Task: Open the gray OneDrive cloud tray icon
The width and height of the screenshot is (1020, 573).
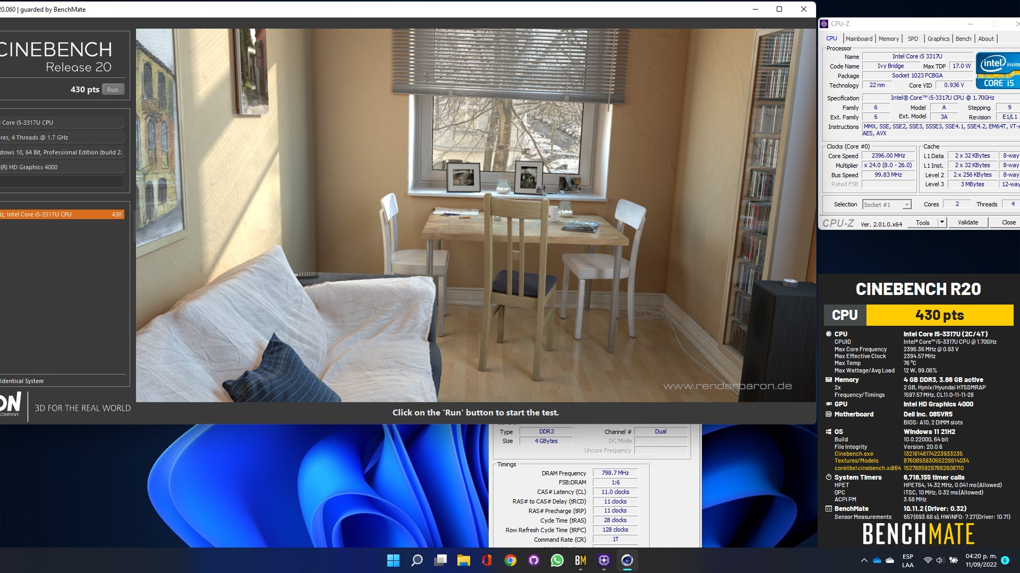Action: click(890, 560)
